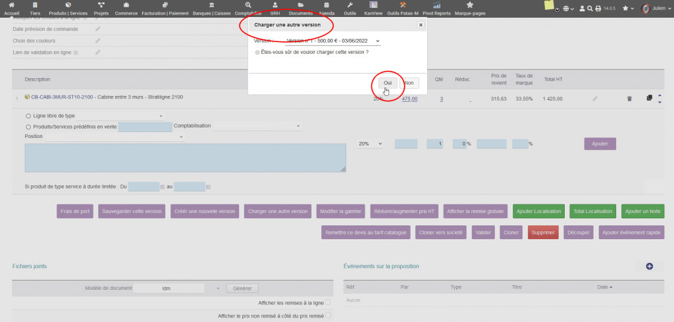
Task: Click the Générer button
Action: [x=242, y=288]
